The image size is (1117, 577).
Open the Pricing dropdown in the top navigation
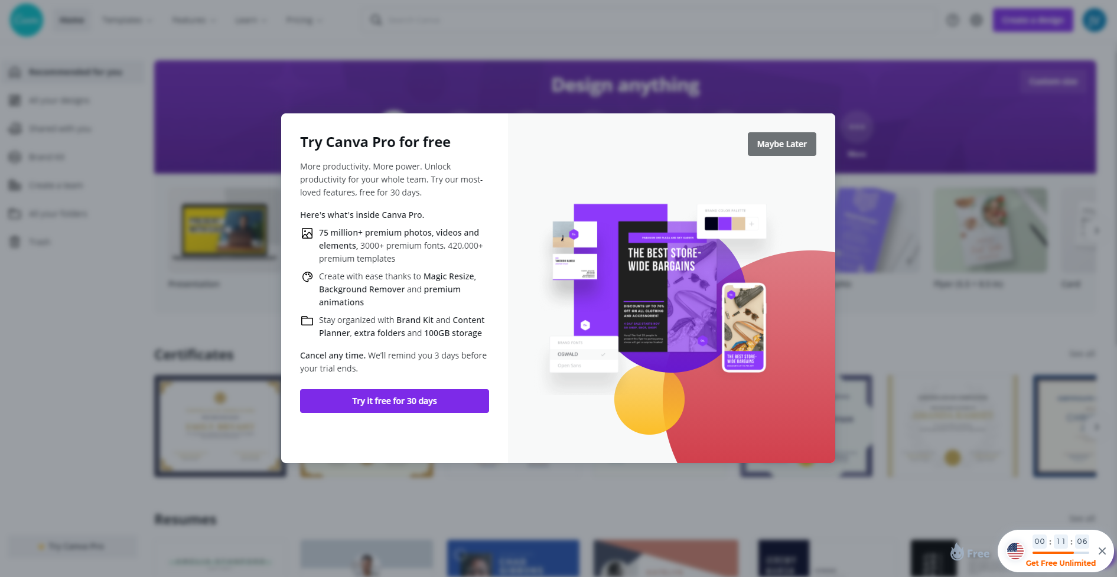pyautogui.click(x=304, y=20)
